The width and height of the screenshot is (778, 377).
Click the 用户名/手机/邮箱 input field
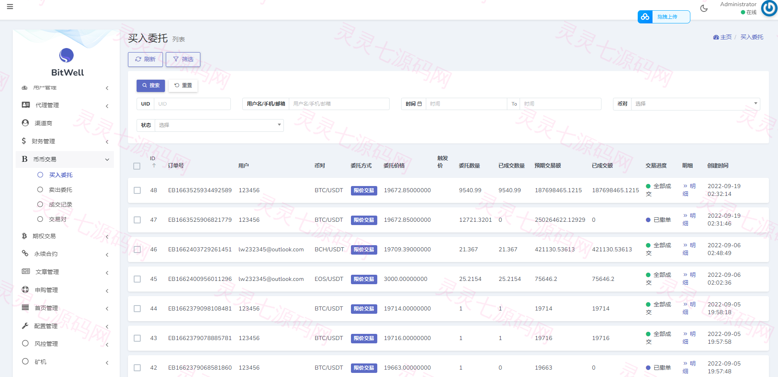(x=339, y=104)
